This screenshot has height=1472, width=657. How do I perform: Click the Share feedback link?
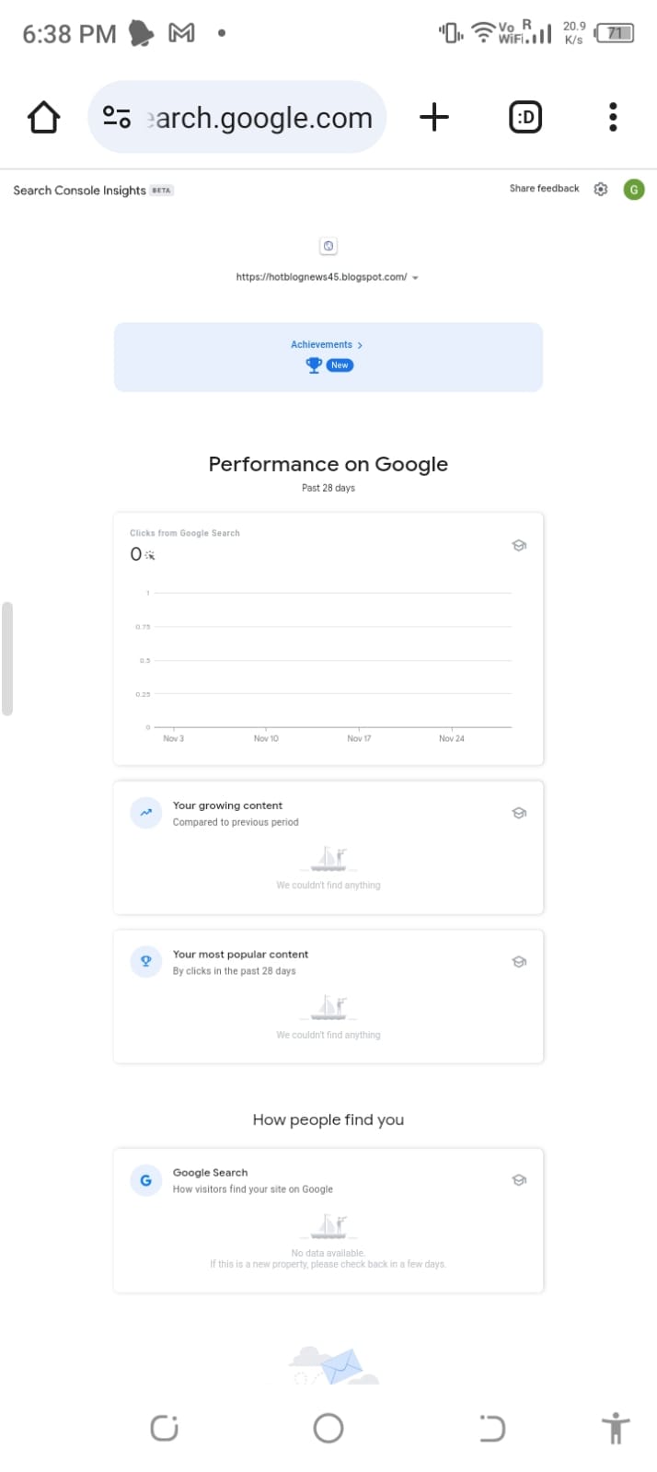pyautogui.click(x=545, y=189)
